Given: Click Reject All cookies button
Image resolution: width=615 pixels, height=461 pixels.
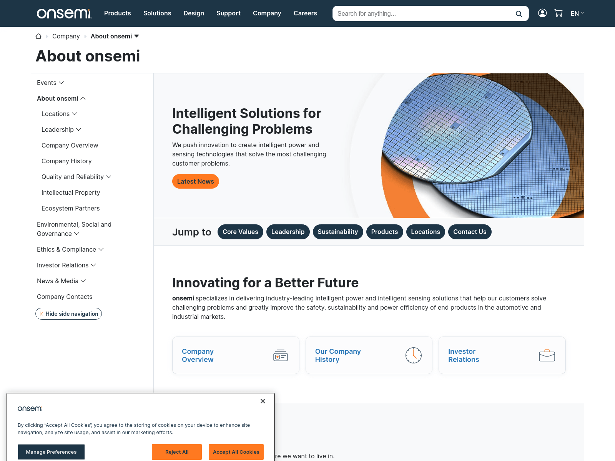Looking at the screenshot, I should click(x=177, y=452).
